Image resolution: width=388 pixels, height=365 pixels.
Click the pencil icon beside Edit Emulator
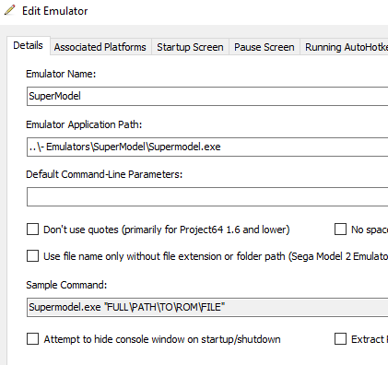pyautogui.click(x=9, y=10)
